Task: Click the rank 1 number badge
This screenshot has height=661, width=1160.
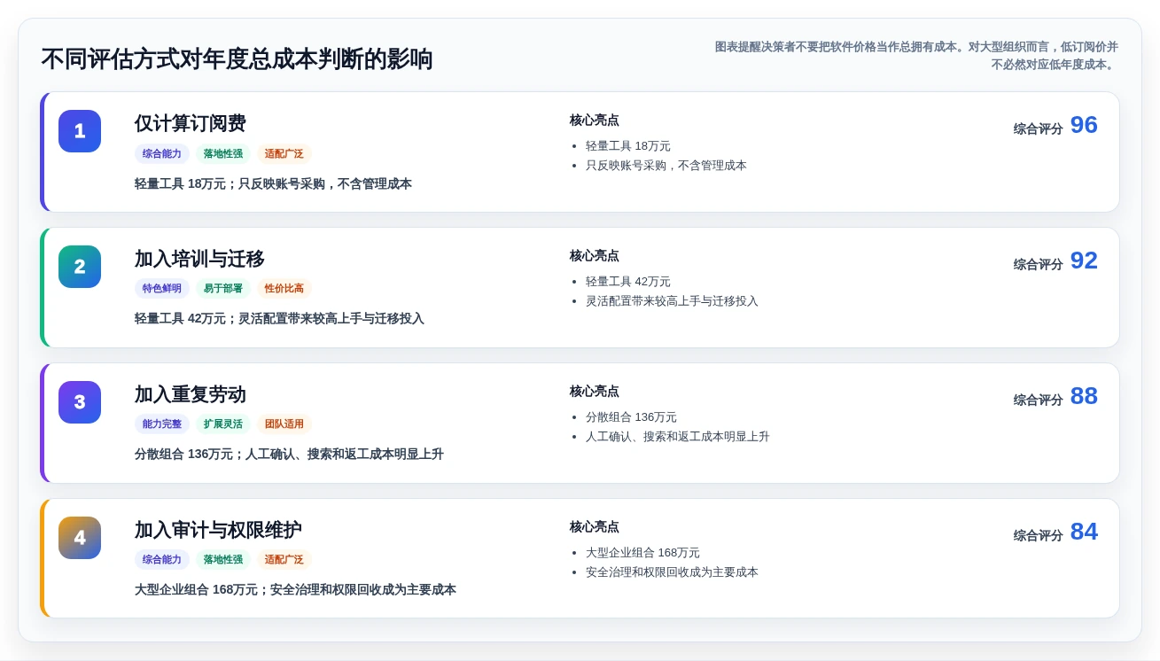Action: [x=80, y=131]
